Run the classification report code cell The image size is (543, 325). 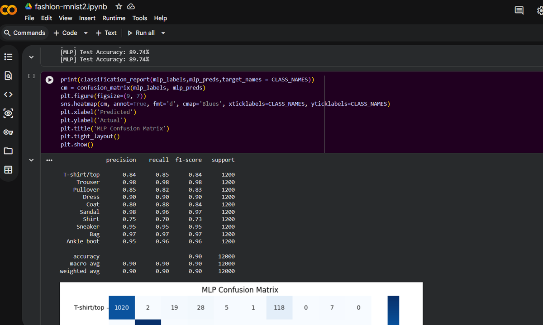coord(49,80)
